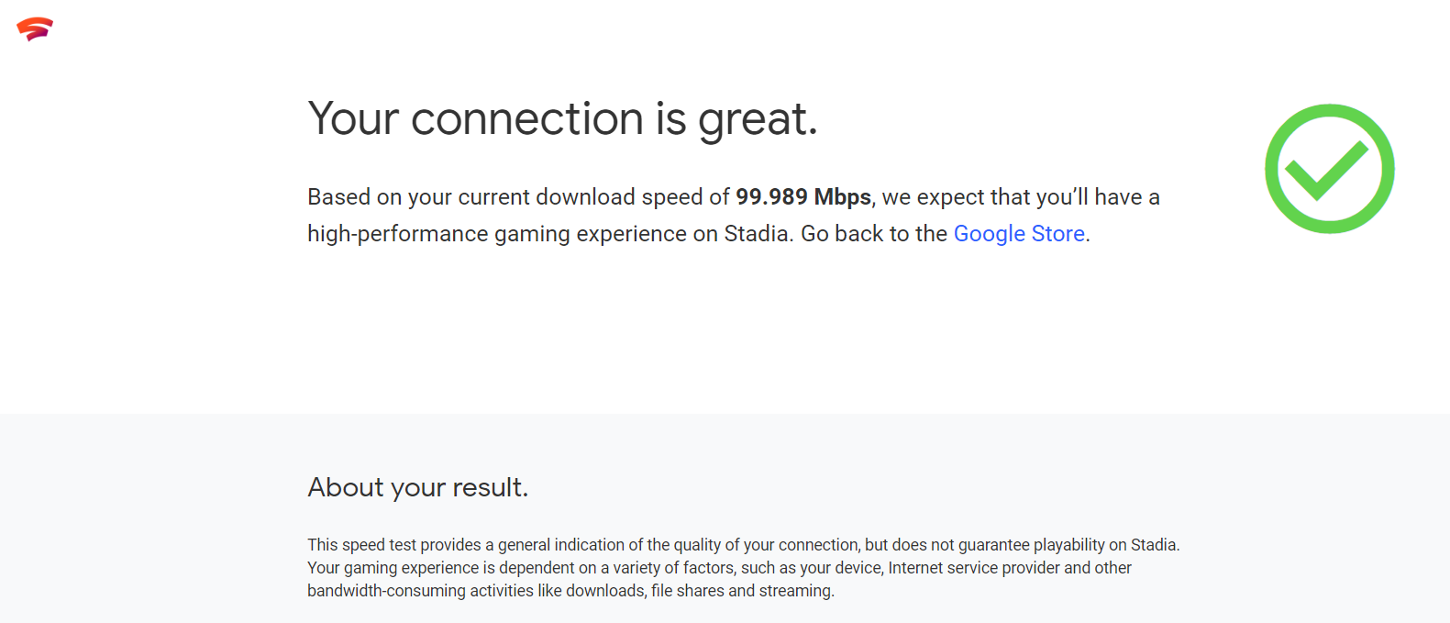Click the "Your connection is great." heading
The image size is (1450, 623).
(x=562, y=120)
